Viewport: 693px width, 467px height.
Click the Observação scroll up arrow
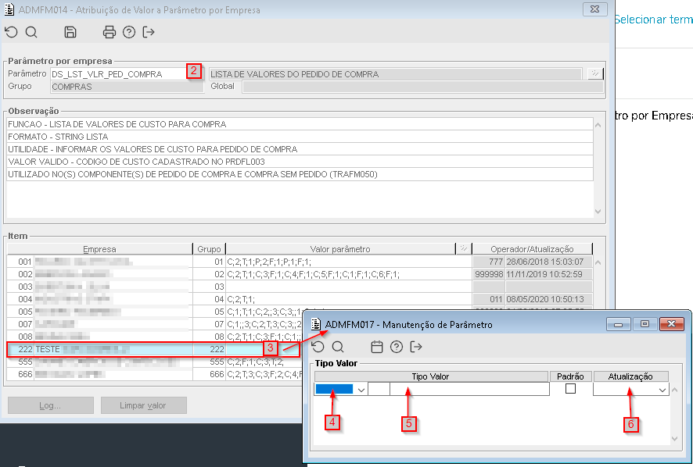(x=598, y=125)
